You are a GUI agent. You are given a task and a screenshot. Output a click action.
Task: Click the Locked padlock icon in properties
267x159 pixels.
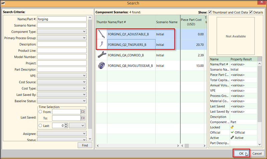(x=232, y=127)
